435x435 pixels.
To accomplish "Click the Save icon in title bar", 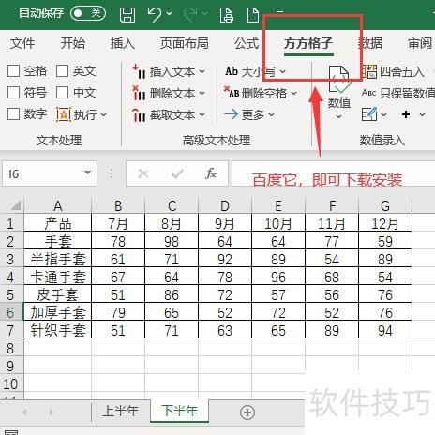I will click(x=127, y=14).
